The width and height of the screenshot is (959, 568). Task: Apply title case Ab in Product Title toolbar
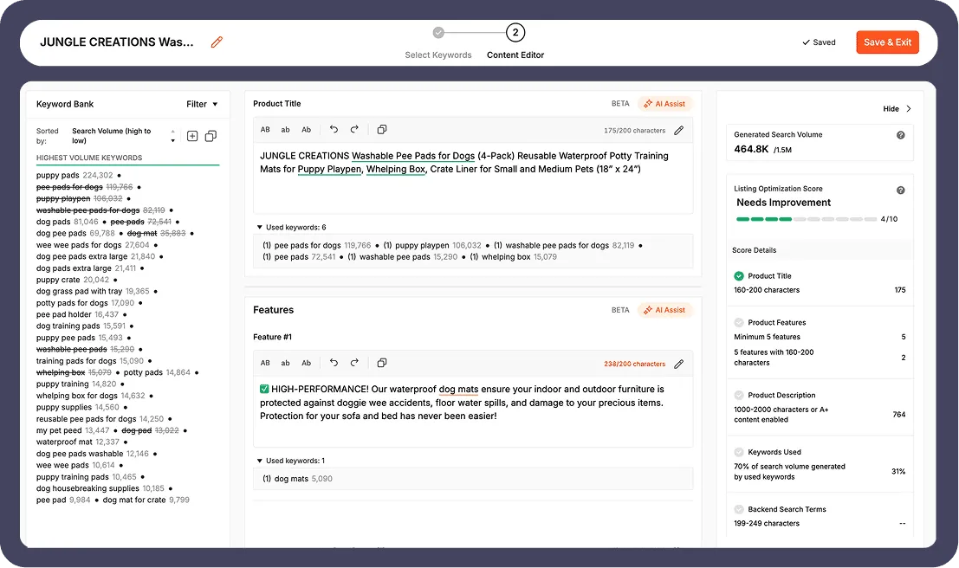pos(306,130)
